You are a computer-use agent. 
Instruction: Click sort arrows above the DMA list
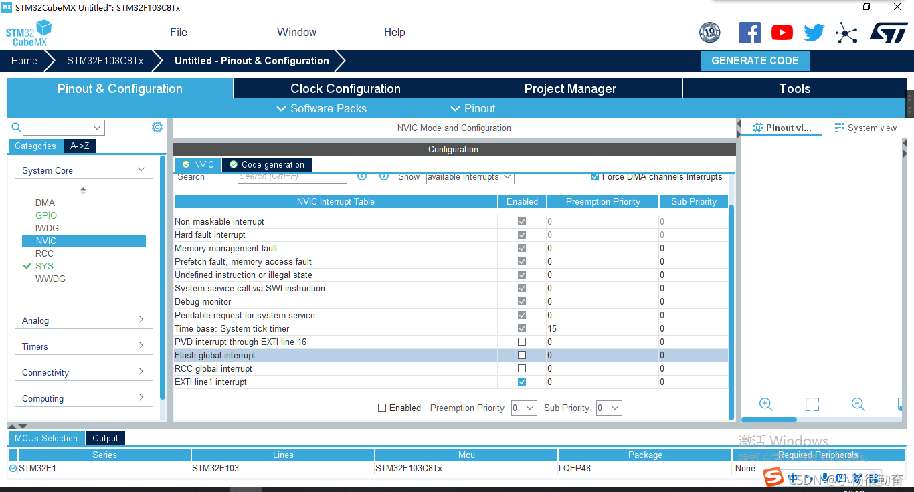[x=83, y=191]
